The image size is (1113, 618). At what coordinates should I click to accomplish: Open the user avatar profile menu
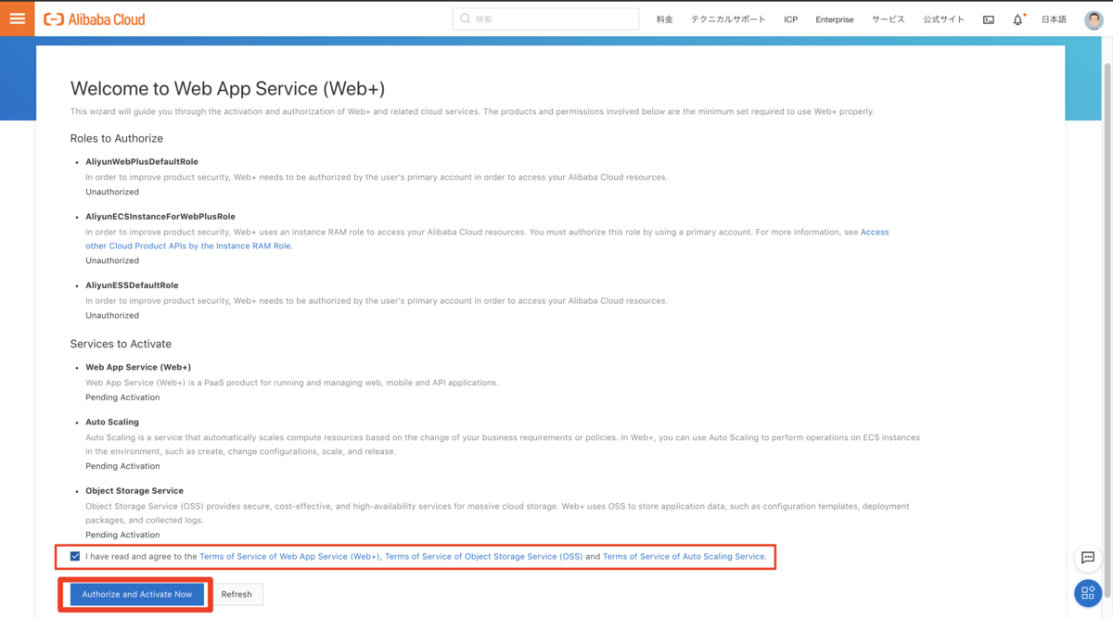(1094, 19)
